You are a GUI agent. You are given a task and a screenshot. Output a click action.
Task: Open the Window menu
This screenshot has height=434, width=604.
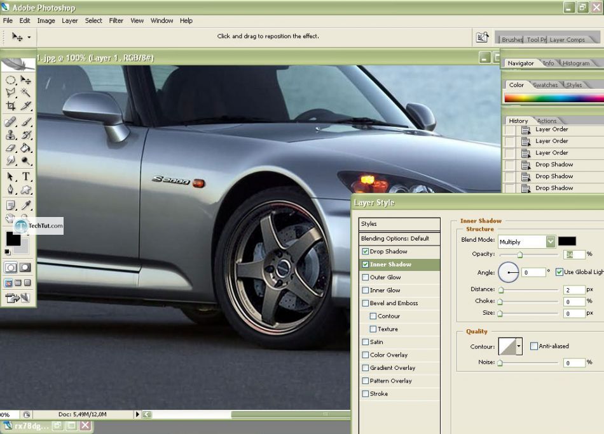[x=161, y=21]
